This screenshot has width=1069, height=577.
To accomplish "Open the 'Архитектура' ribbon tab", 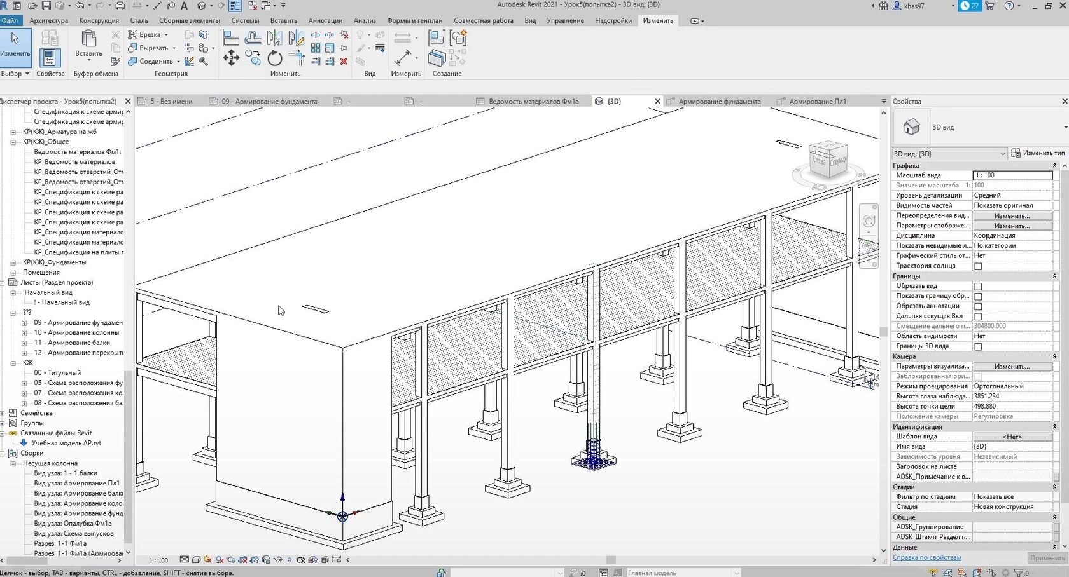I will point(48,20).
